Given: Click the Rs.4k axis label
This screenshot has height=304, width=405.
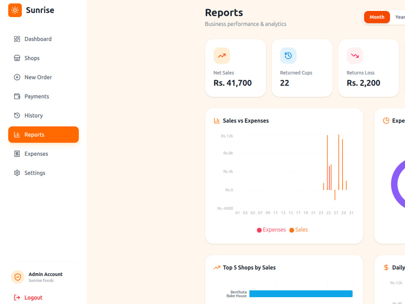Looking at the screenshot, I should pyautogui.click(x=228, y=171).
